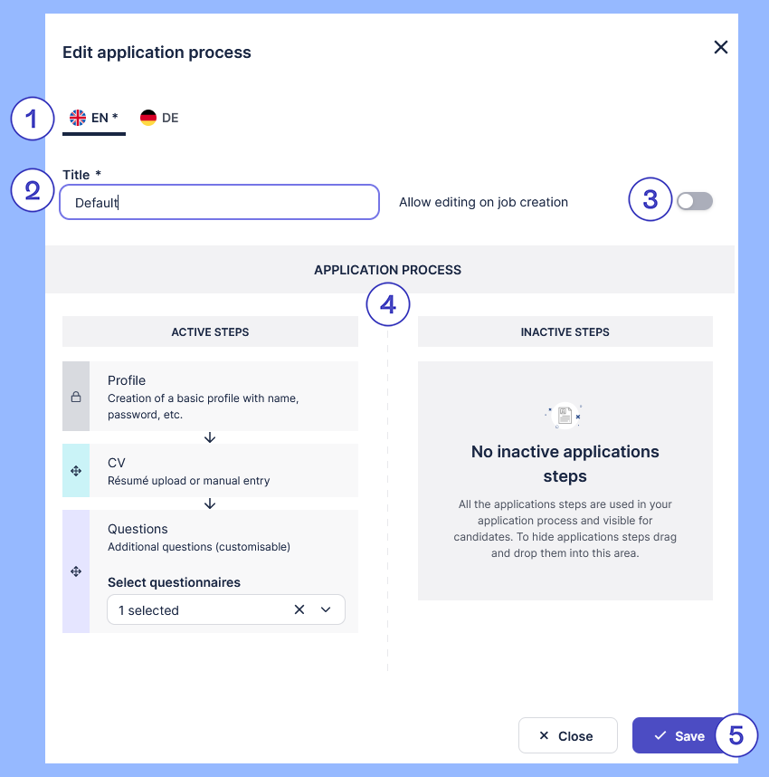Expand the Select questionnaires dropdown chevron
This screenshot has width=769, height=777.
[326, 610]
